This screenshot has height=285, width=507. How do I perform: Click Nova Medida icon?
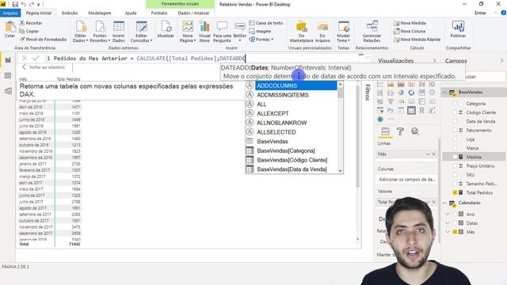(x=397, y=23)
